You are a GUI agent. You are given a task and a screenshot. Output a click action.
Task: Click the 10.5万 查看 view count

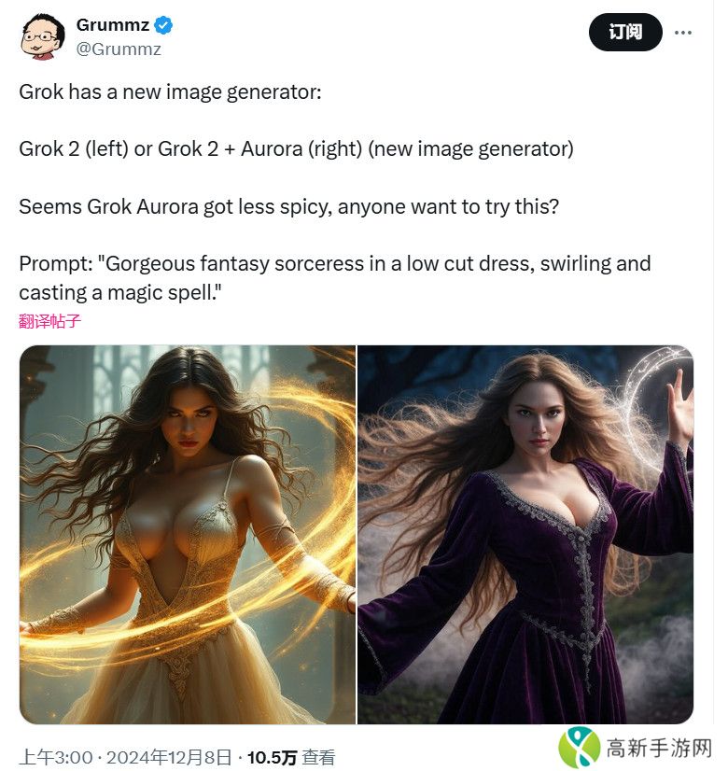(x=291, y=757)
